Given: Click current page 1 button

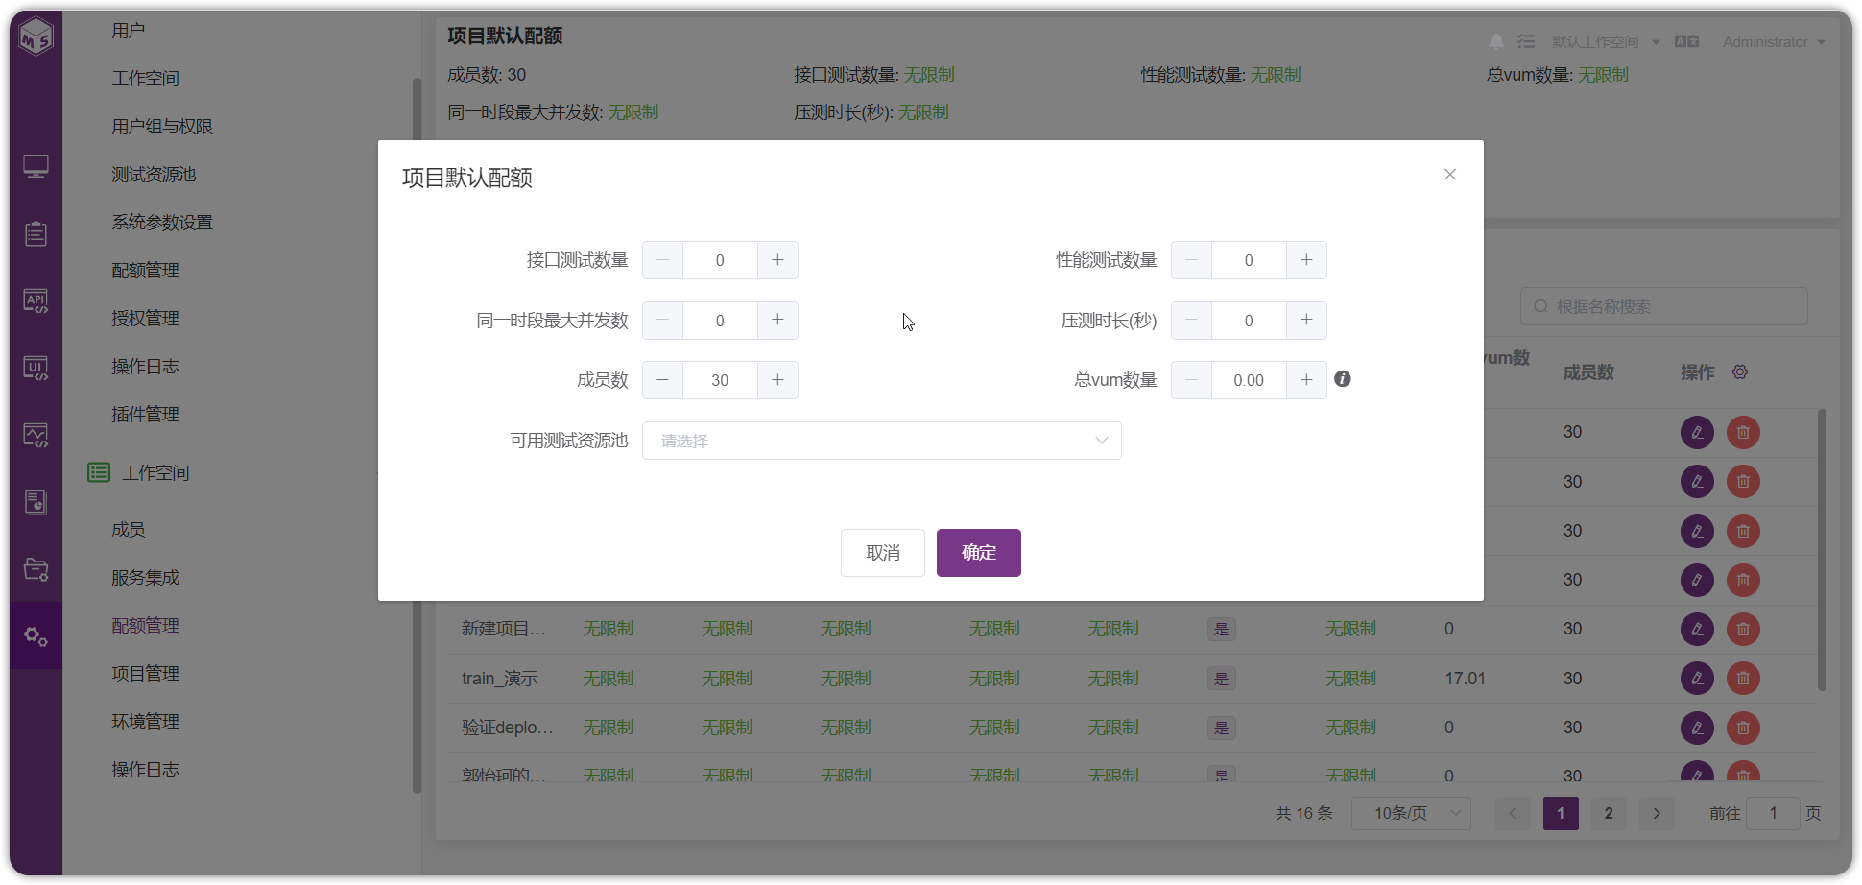Looking at the screenshot, I should coord(1561,813).
